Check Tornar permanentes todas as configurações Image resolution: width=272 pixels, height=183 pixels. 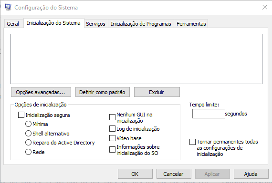(192, 142)
